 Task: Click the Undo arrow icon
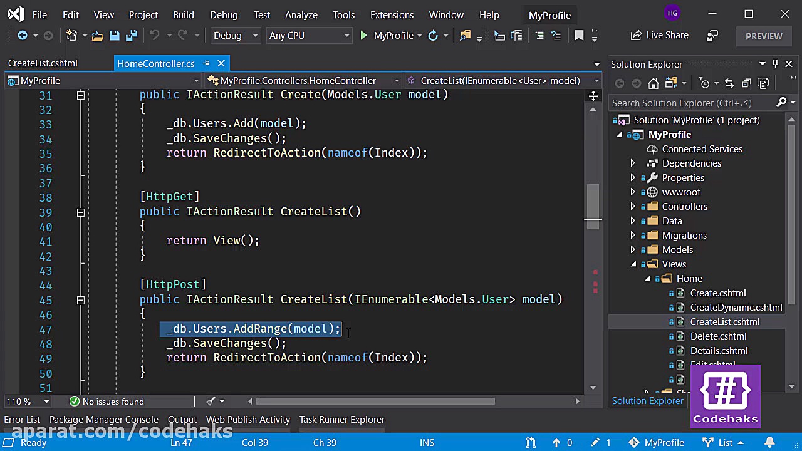coord(155,36)
